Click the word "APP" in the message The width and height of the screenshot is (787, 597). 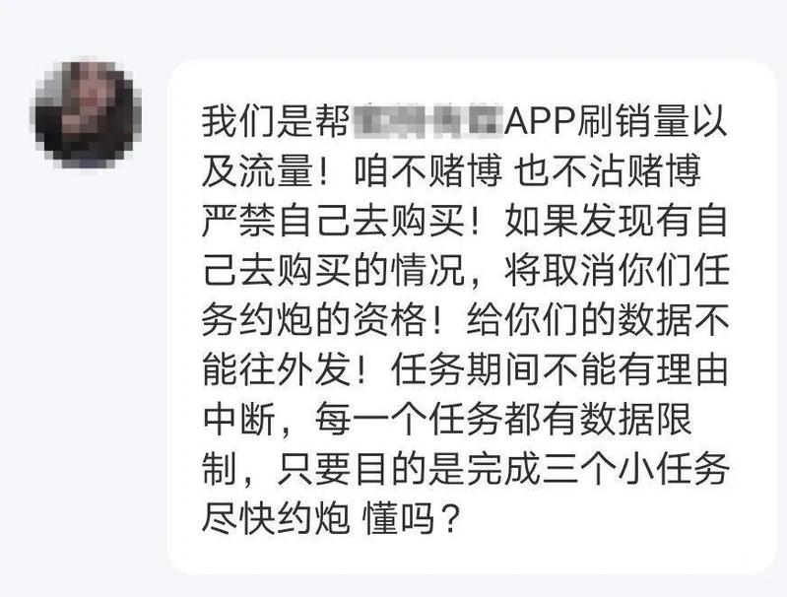click(540, 122)
